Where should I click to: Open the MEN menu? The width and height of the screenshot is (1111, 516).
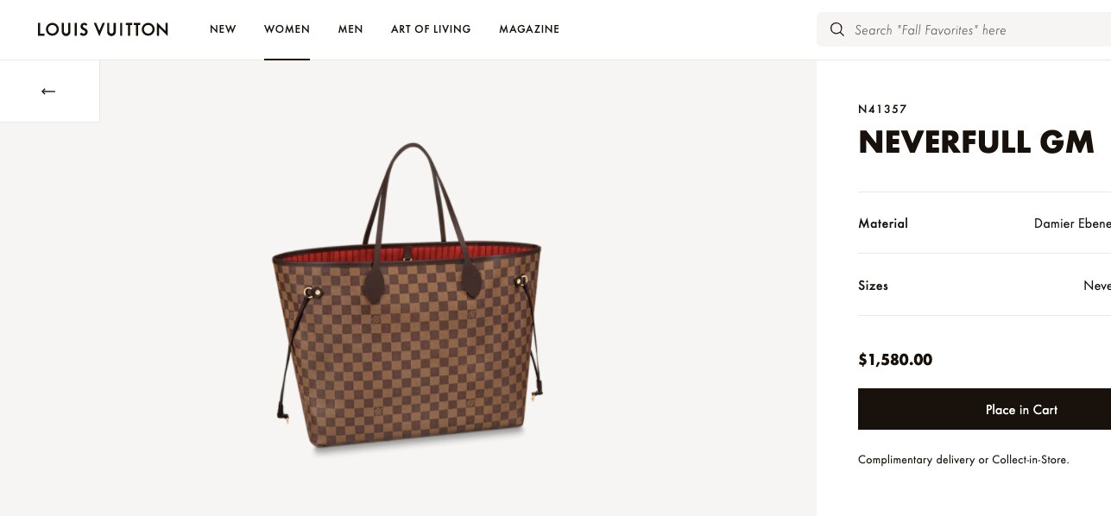[350, 29]
